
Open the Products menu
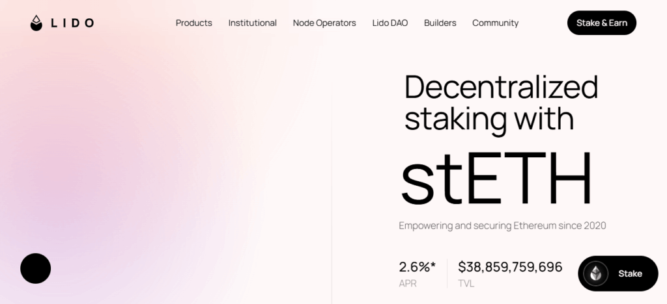coord(193,23)
